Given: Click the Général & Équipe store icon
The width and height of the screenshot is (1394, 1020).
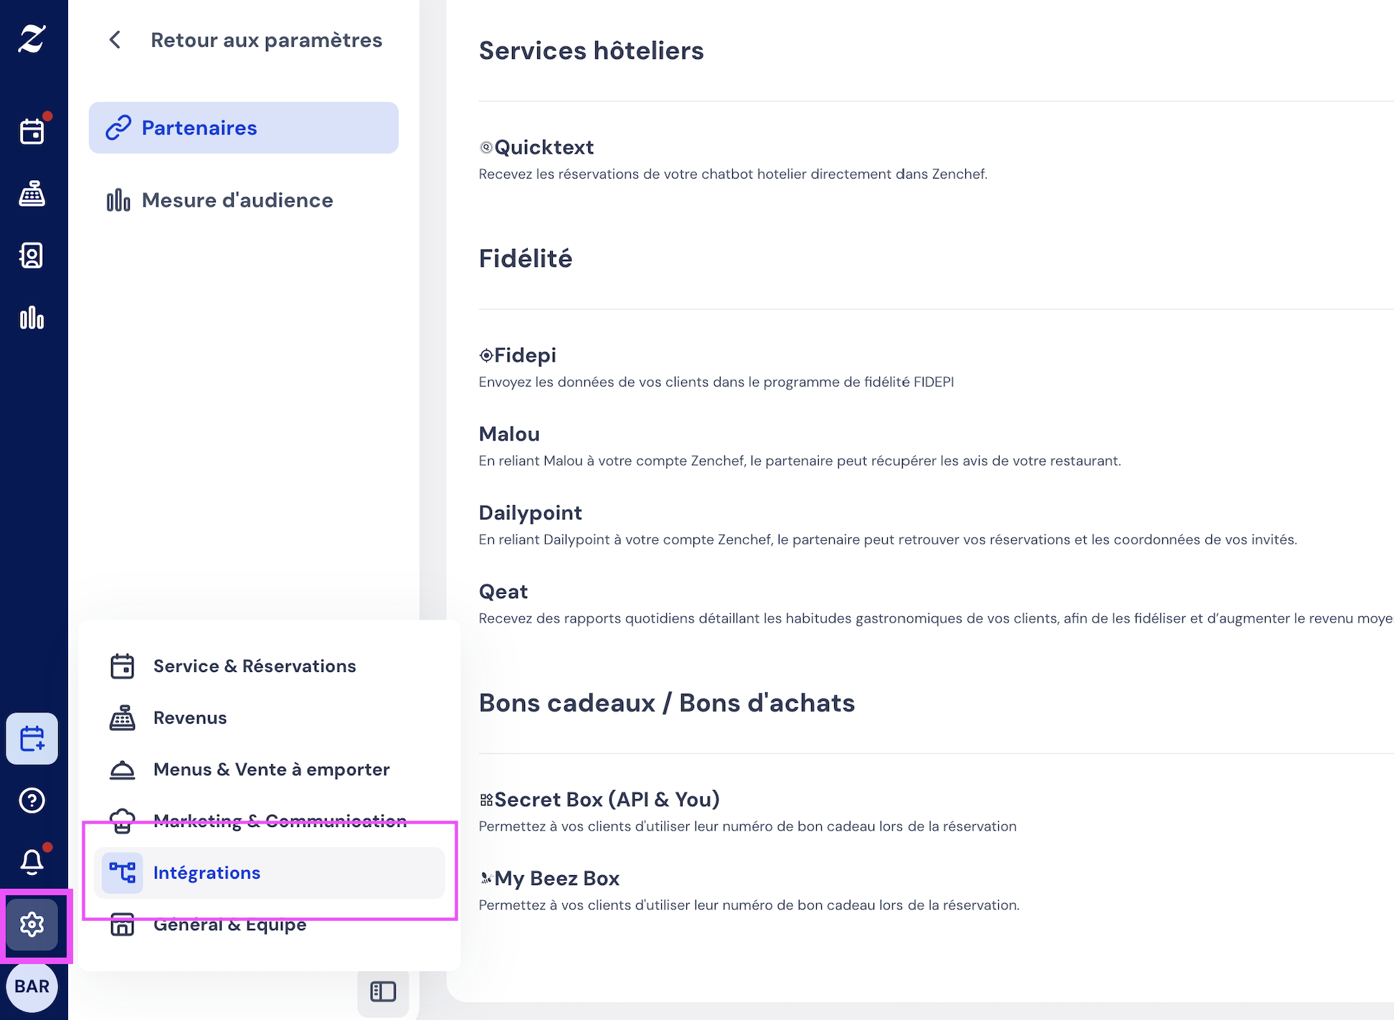Looking at the screenshot, I should click(123, 925).
